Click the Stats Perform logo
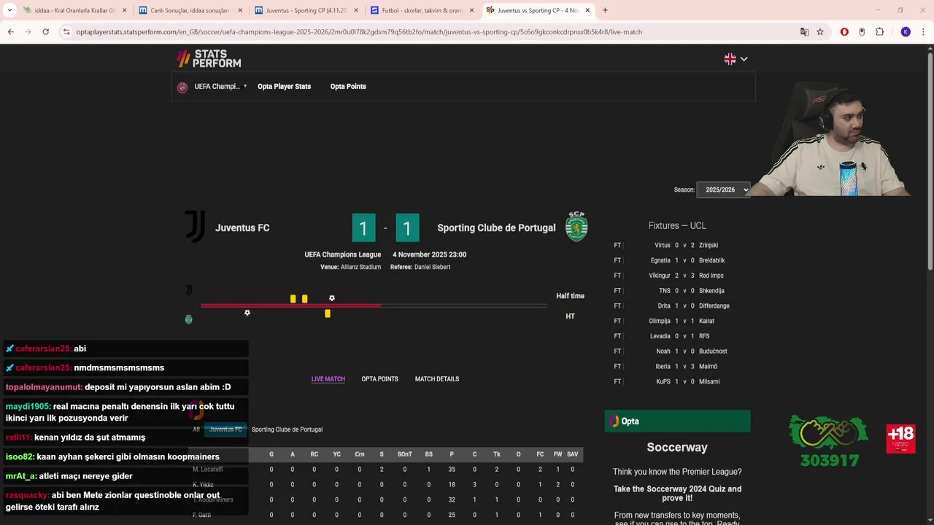The width and height of the screenshot is (934, 525). click(209, 58)
